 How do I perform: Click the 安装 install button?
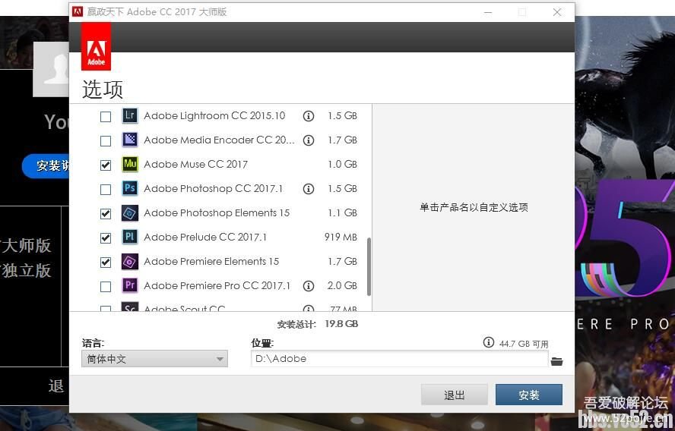[528, 395]
